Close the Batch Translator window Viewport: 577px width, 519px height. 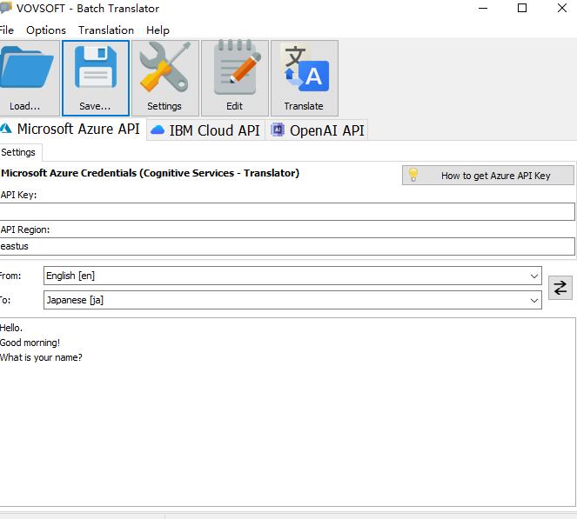click(x=562, y=8)
